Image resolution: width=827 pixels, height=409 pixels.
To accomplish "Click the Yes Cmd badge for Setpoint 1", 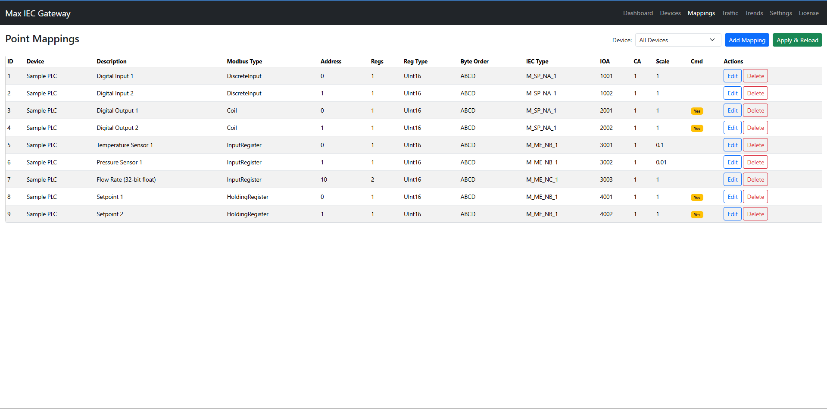I will [x=696, y=197].
